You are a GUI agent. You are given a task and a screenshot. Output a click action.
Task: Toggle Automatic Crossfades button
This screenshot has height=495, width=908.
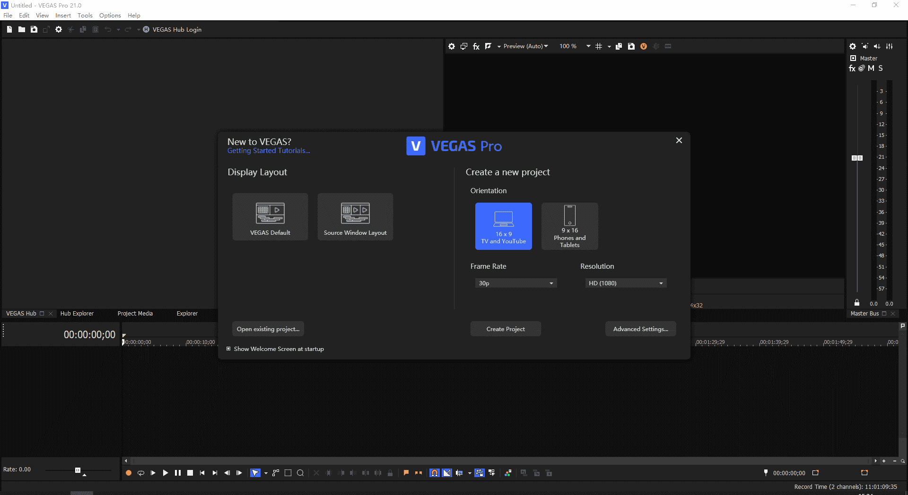447,473
